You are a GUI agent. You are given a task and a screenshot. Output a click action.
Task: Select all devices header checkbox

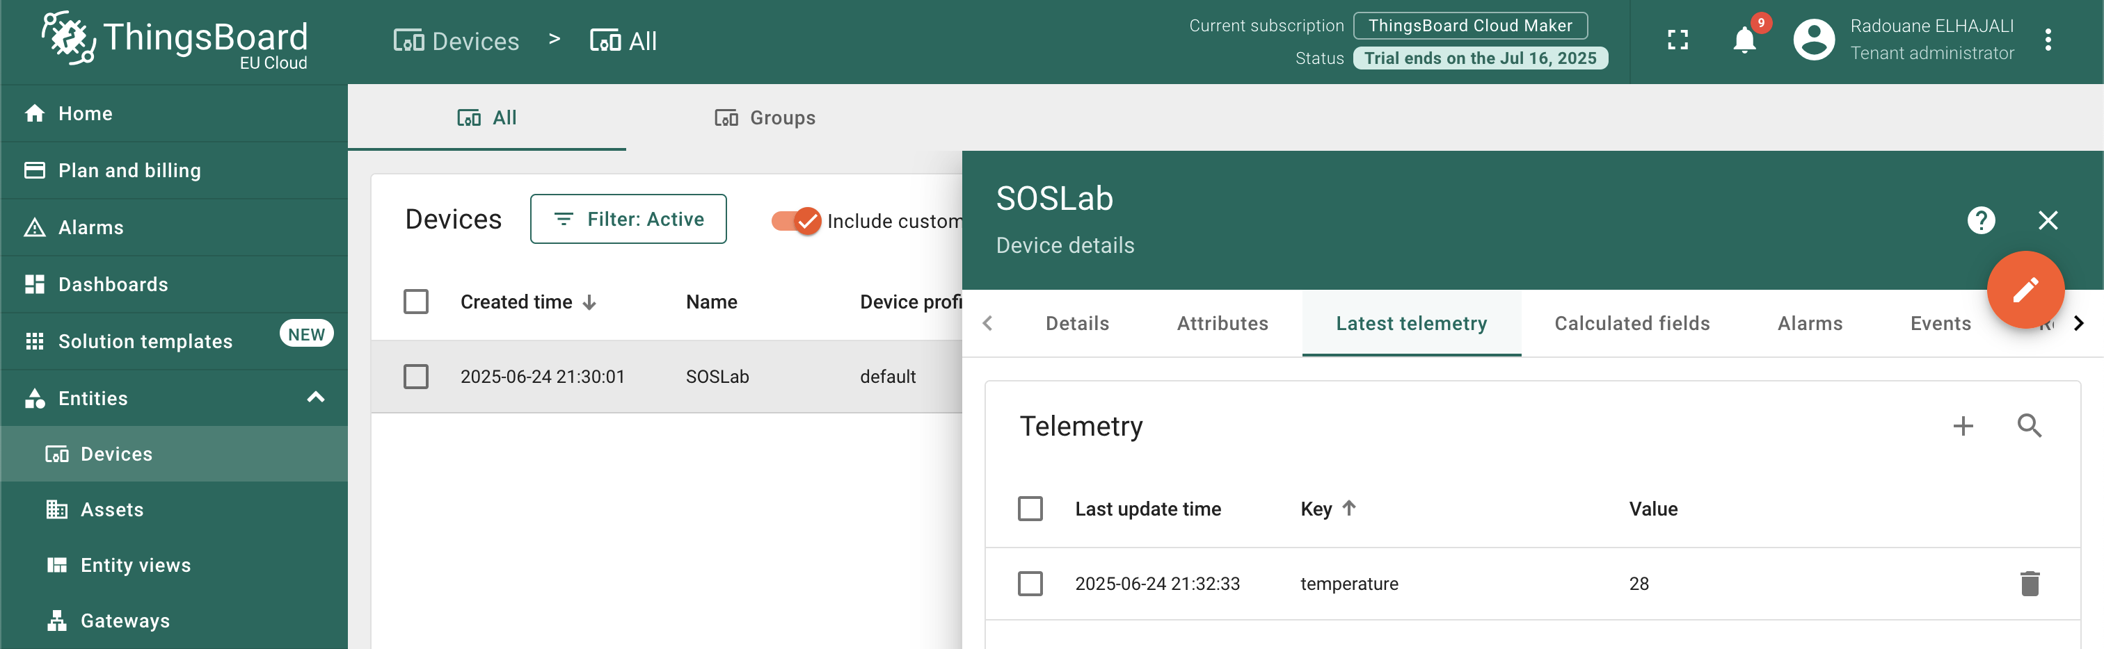416,302
